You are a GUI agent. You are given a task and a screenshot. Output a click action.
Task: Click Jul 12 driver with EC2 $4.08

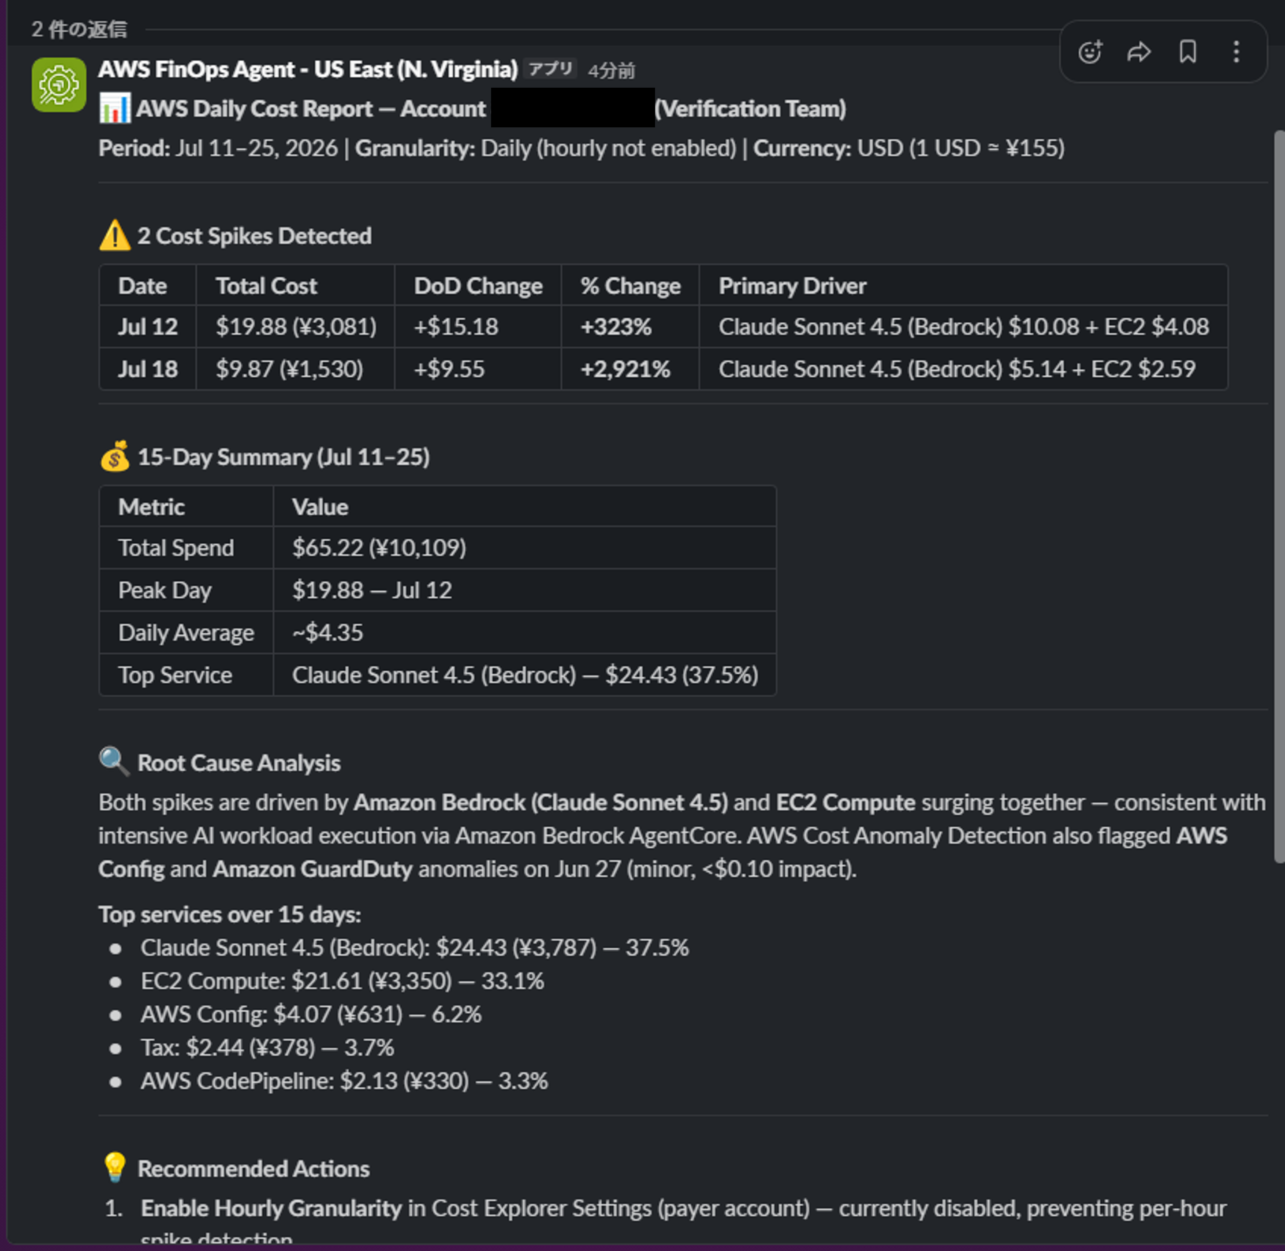click(x=964, y=327)
